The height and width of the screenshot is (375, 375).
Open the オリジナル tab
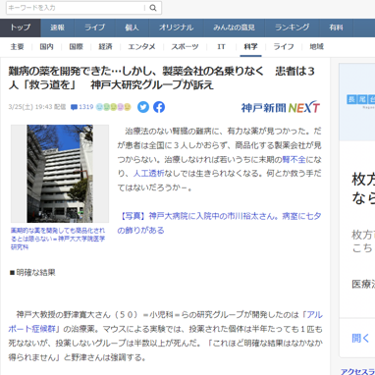[177, 27]
